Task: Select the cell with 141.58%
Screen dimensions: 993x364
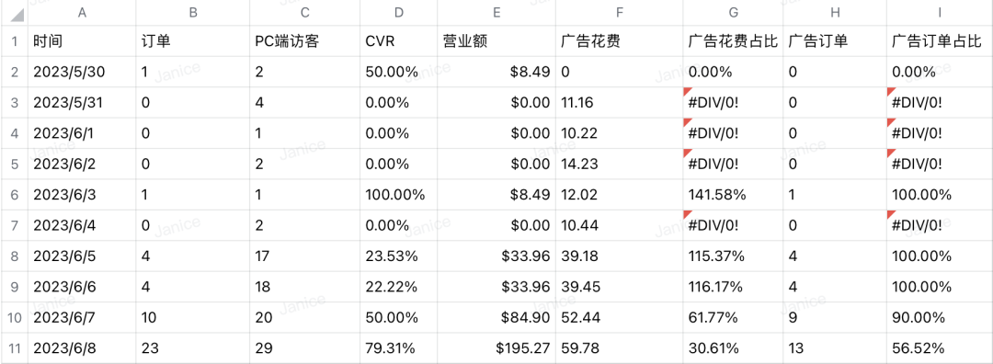Action: tap(733, 195)
